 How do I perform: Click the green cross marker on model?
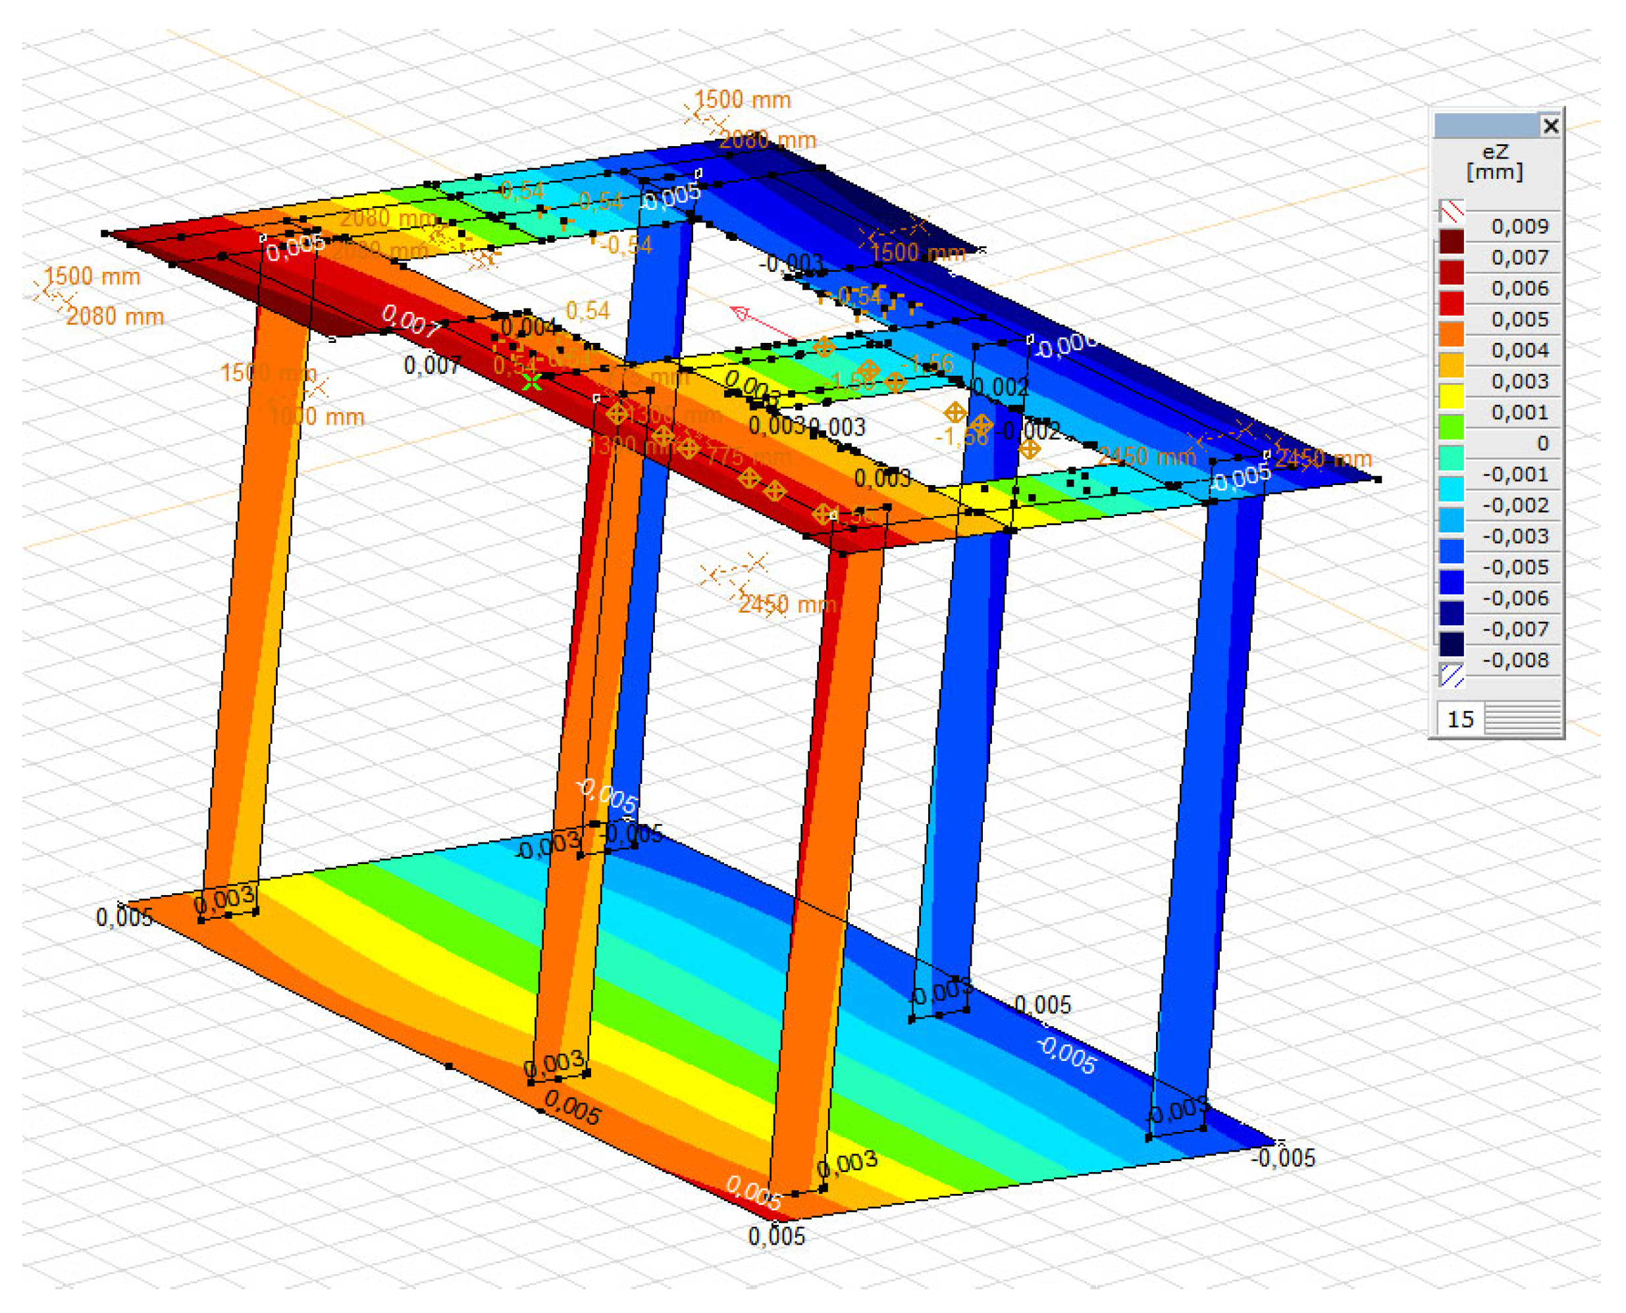click(x=532, y=380)
